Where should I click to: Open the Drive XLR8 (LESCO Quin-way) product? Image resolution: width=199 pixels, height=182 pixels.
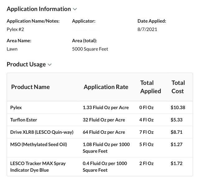click(42, 132)
